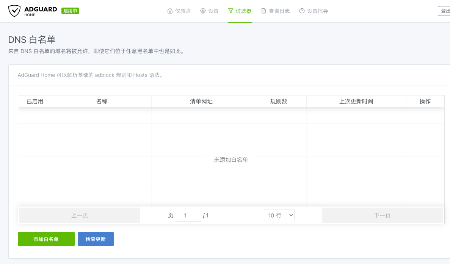Click the AdGuard Home shield logo
This screenshot has width=450, height=264.
pos(14,11)
